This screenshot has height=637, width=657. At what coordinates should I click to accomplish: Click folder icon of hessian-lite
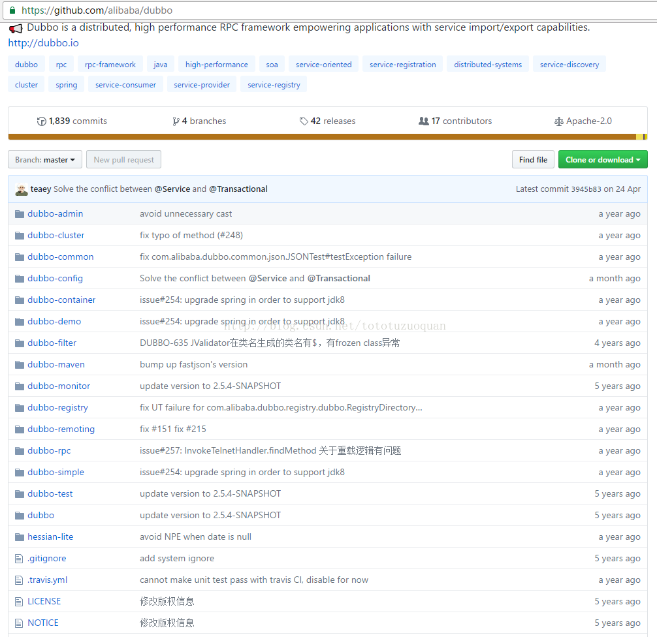20,537
